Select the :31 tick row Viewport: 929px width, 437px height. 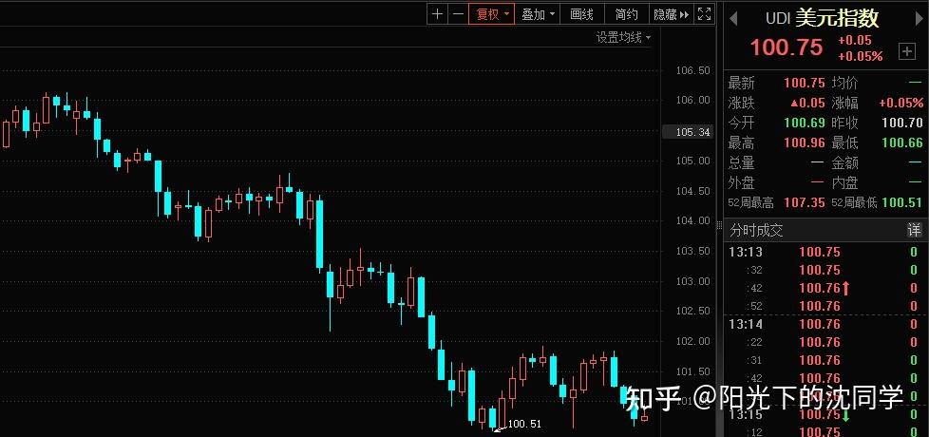coord(825,360)
